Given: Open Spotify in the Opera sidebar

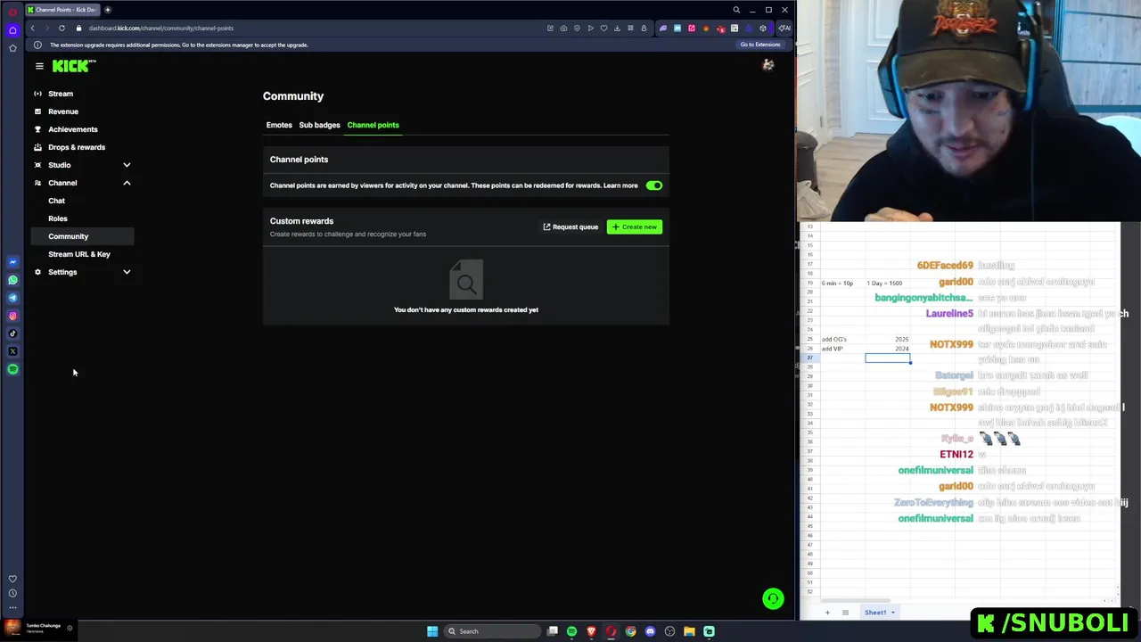Looking at the screenshot, I should coord(12,369).
